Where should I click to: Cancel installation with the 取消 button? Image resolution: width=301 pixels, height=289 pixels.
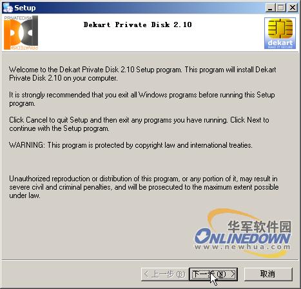point(268,274)
